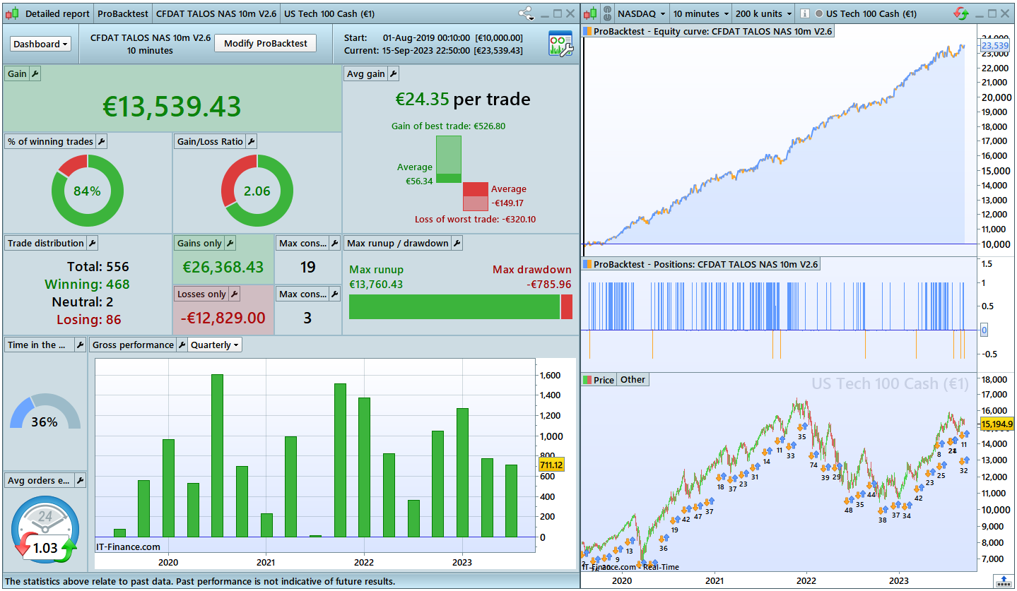Click the scroll-to-latest arrow icon at chart bottom
Image resolution: width=1017 pixels, height=591 pixels.
1003,581
